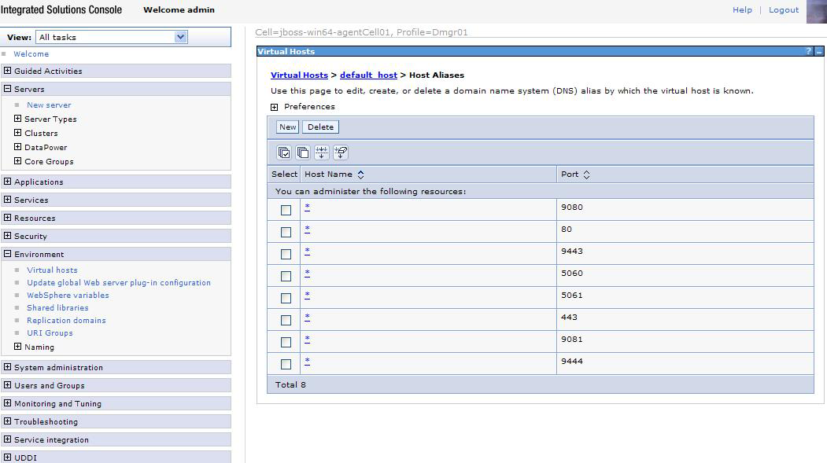The width and height of the screenshot is (827, 463).
Task: Open Shared libraries under Environment
Action: click(x=57, y=307)
